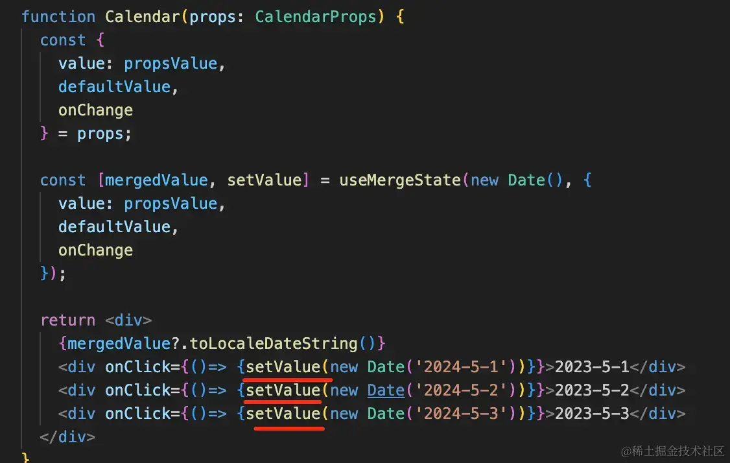This screenshot has height=463, width=730.
Task: Click onChange in the props destructuring
Action: [x=96, y=110]
